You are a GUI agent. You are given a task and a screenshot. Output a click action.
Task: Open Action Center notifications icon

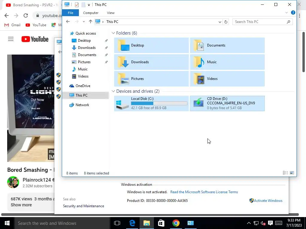(x=270, y=223)
